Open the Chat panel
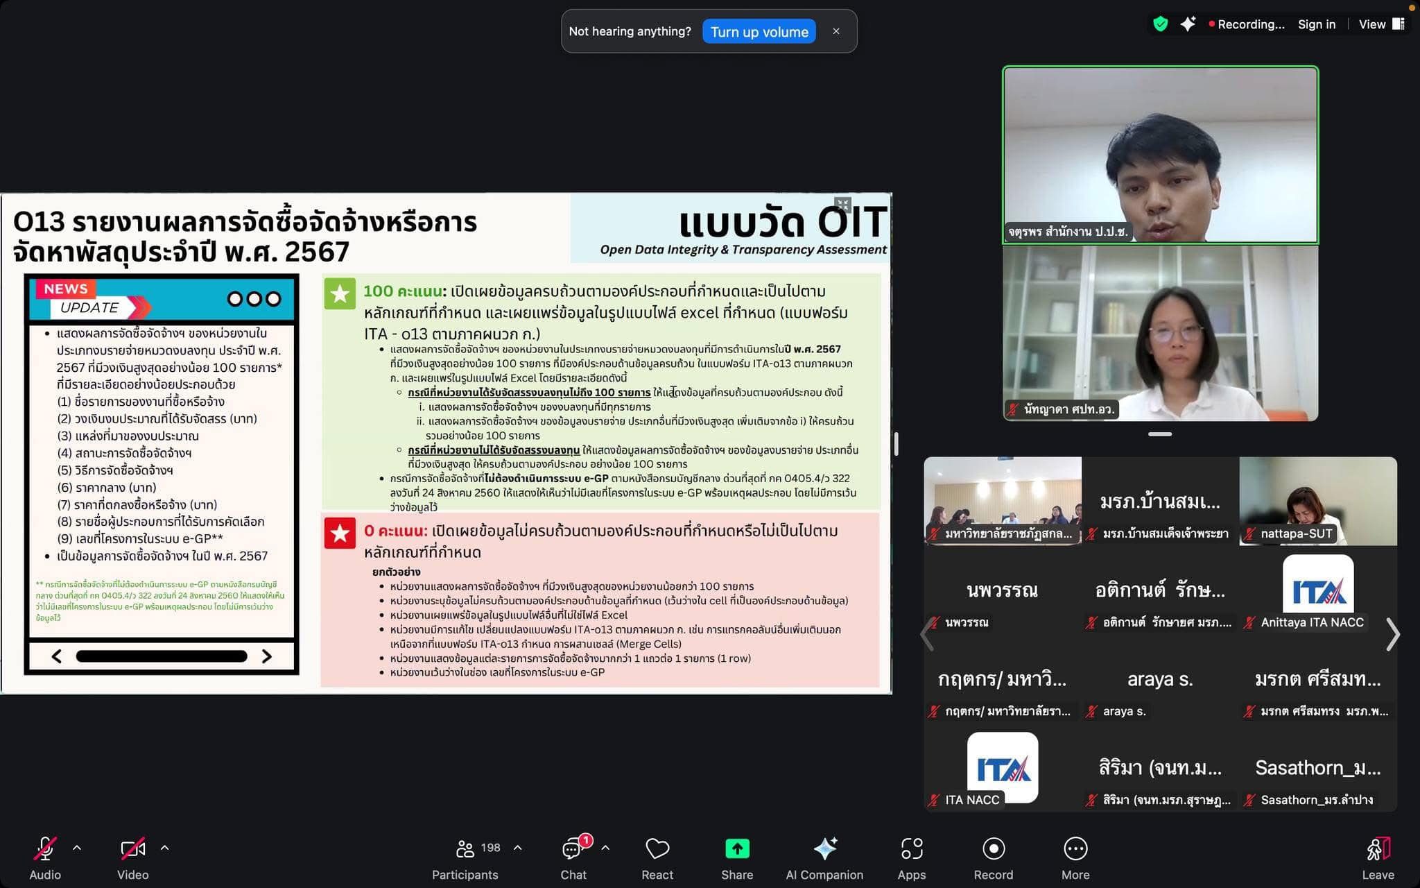Image resolution: width=1420 pixels, height=888 pixels. [x=573, y=858]
